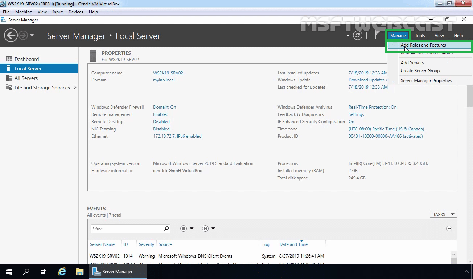Collapse the Events section with its chevron

coord(449,229)
